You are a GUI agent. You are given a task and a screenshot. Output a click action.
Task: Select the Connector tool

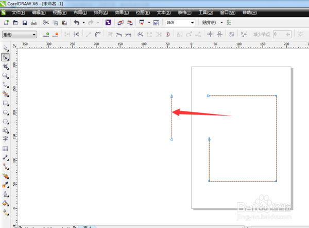(x=6, y=167)
